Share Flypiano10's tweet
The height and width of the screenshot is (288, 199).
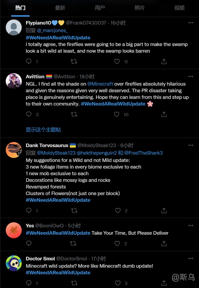pyautogui.click(x=164, y=62)
